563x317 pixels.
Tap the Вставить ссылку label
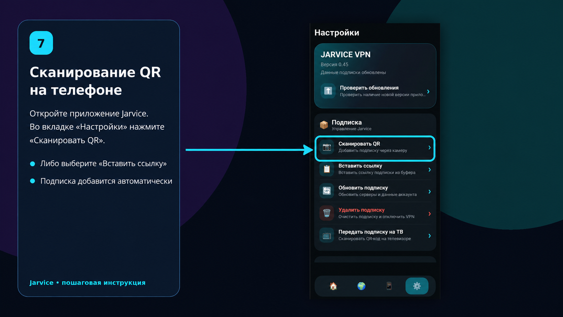click(x=360, y=166)
